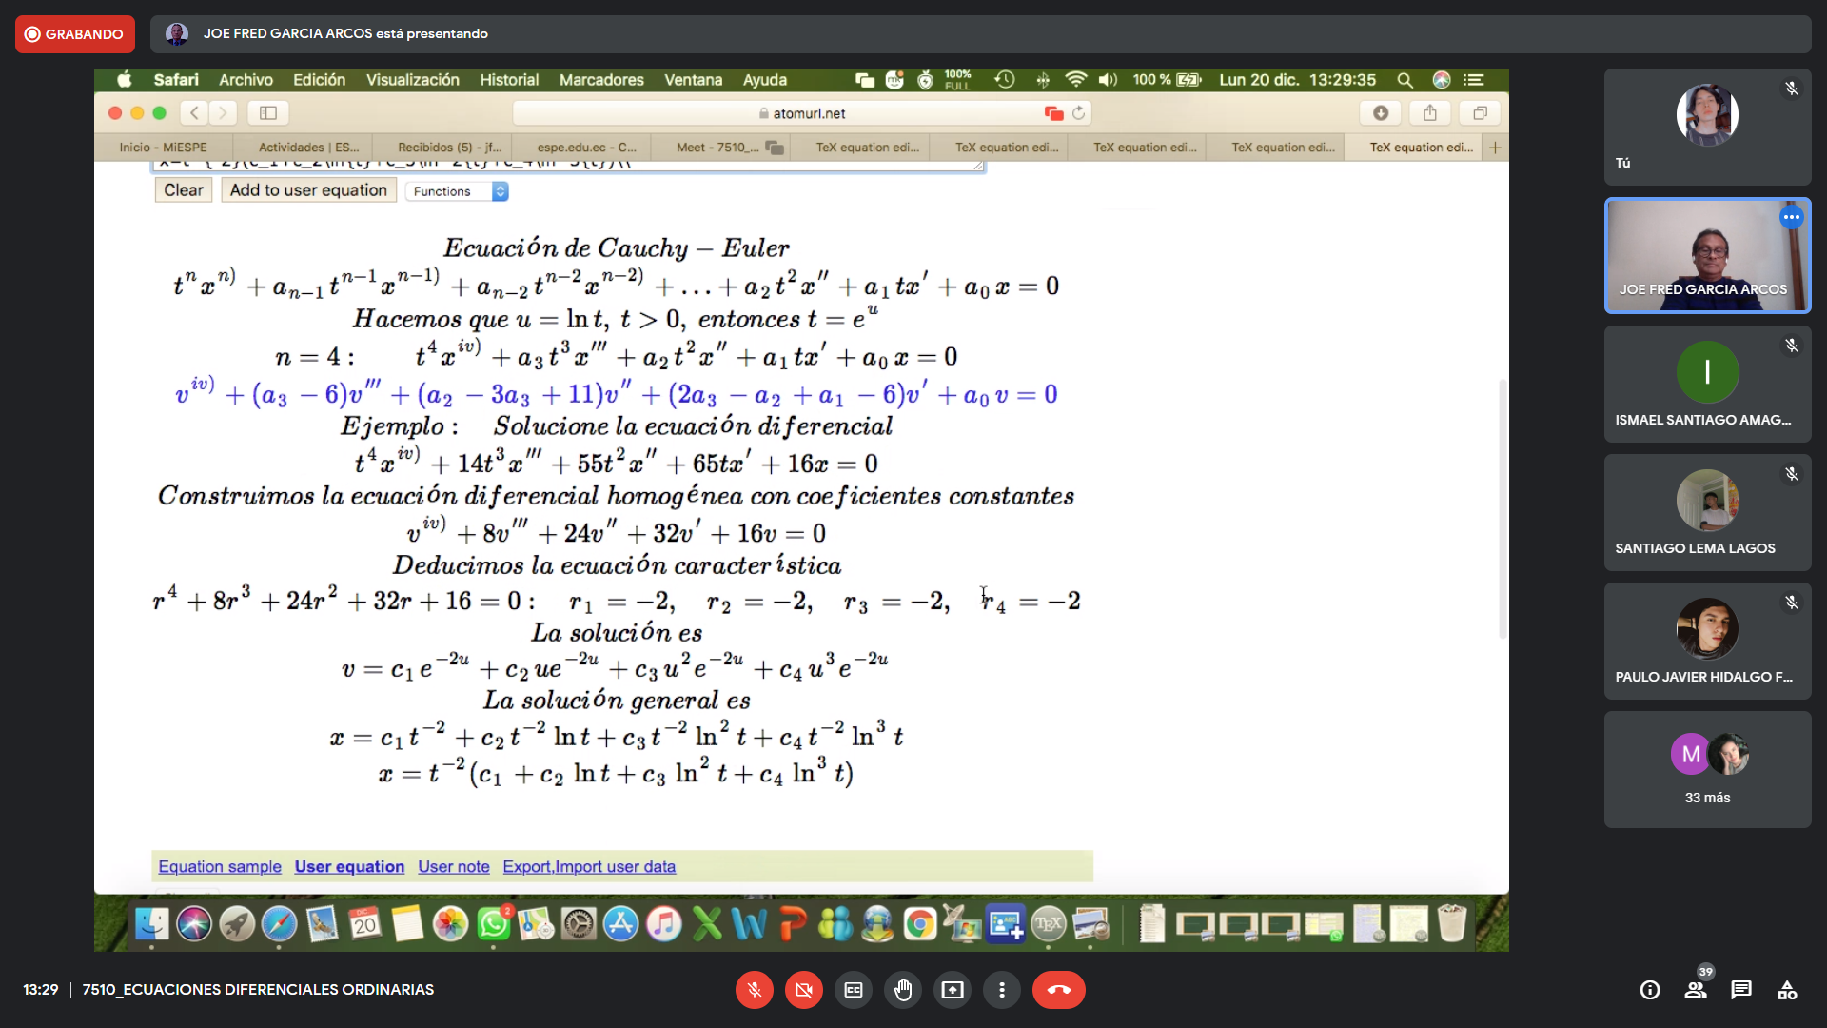The height and width of the screenshot is (1028, 1827).
Task: Open meeting details info icon
Action: tap(1650, 990)
